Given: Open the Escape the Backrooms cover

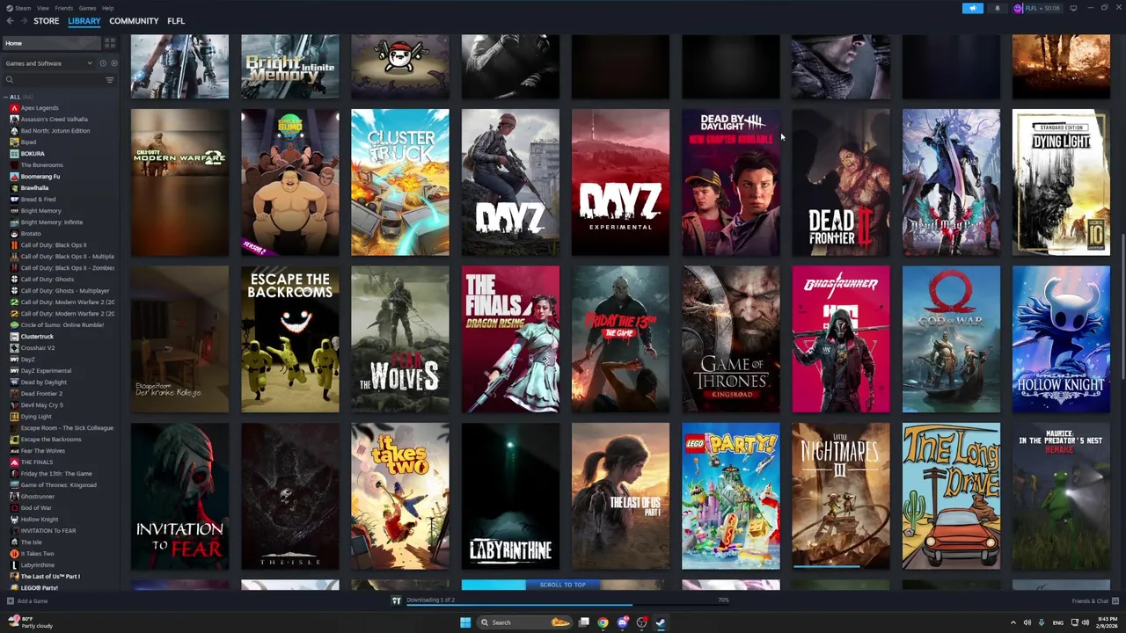Looking at the screenshot, I should pyautogui.click(x=290, y=339).
